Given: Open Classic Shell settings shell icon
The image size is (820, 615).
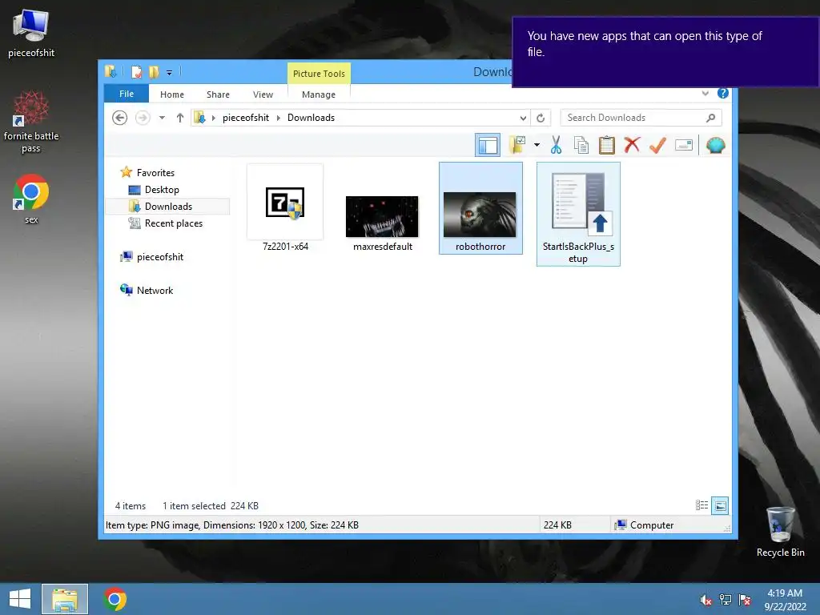Looking at the screenshot, I should (x=715, y=145).
